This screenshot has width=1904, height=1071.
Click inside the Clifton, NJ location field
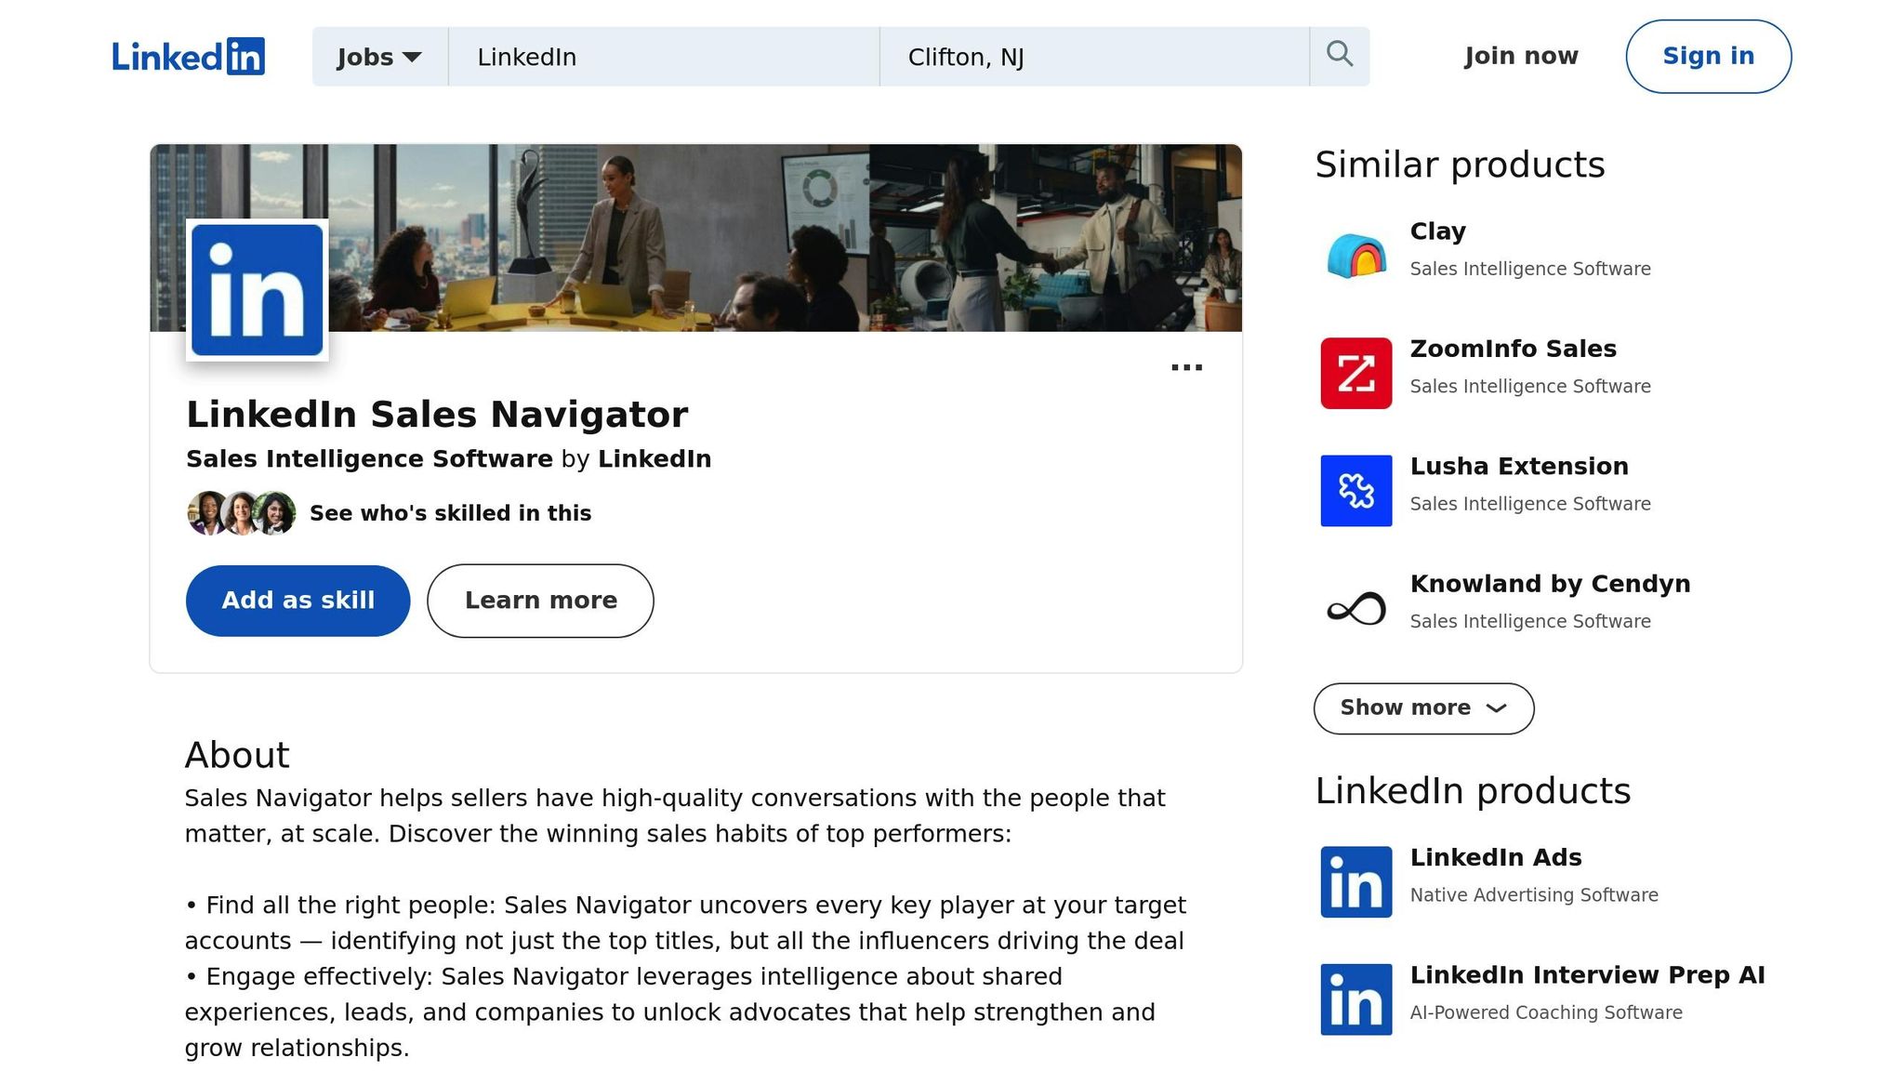1097,57
